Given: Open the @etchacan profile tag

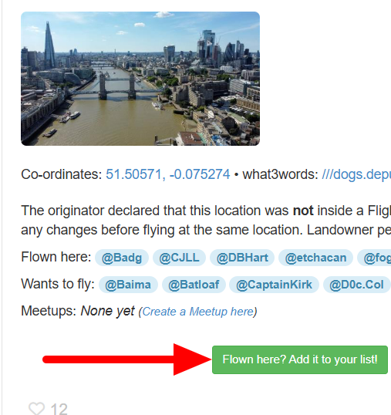Looking at the screenshot, I should 315,258.
